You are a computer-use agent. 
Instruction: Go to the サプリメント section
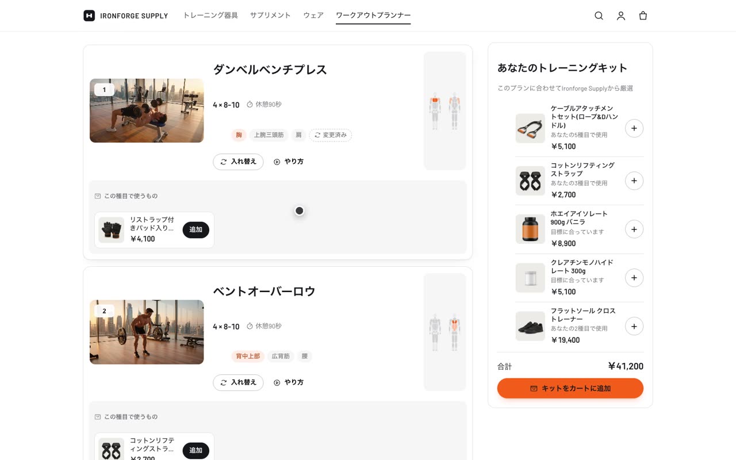point(270,16)
